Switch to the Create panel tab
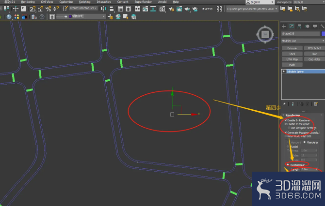The image size is (325, 206). click(284, 26)
